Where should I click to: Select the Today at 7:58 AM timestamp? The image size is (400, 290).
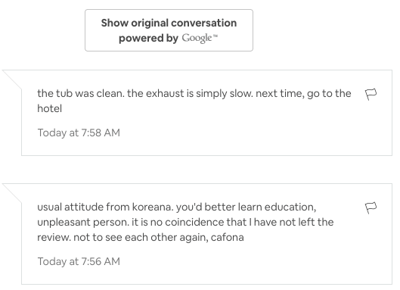[79, 133]
